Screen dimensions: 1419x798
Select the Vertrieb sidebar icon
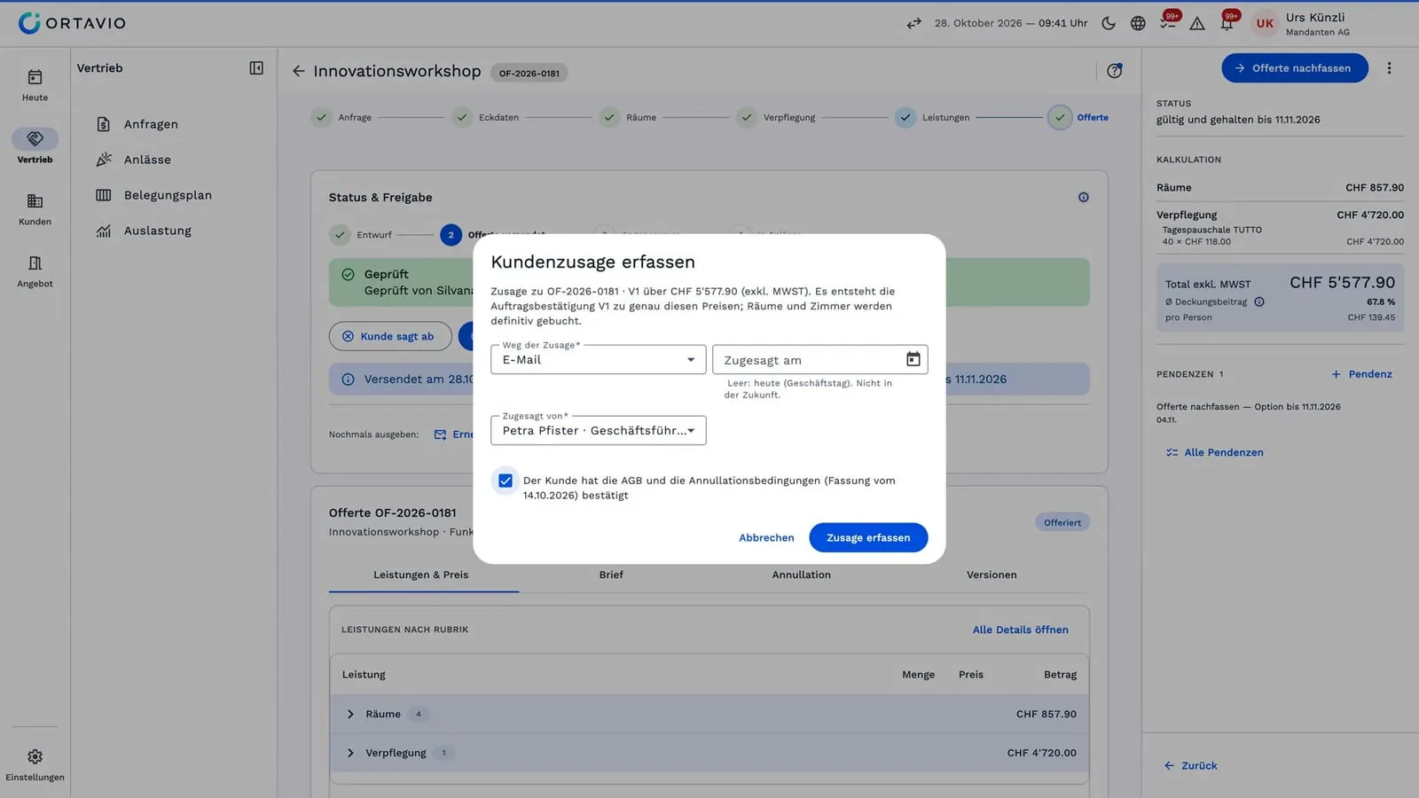pos(35,138)
